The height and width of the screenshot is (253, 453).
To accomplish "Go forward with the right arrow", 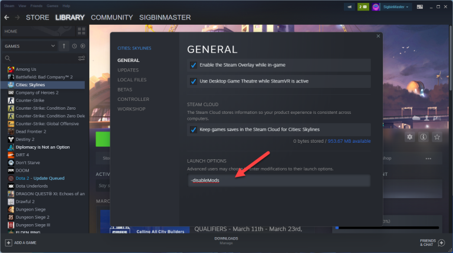I will (17, 18).
